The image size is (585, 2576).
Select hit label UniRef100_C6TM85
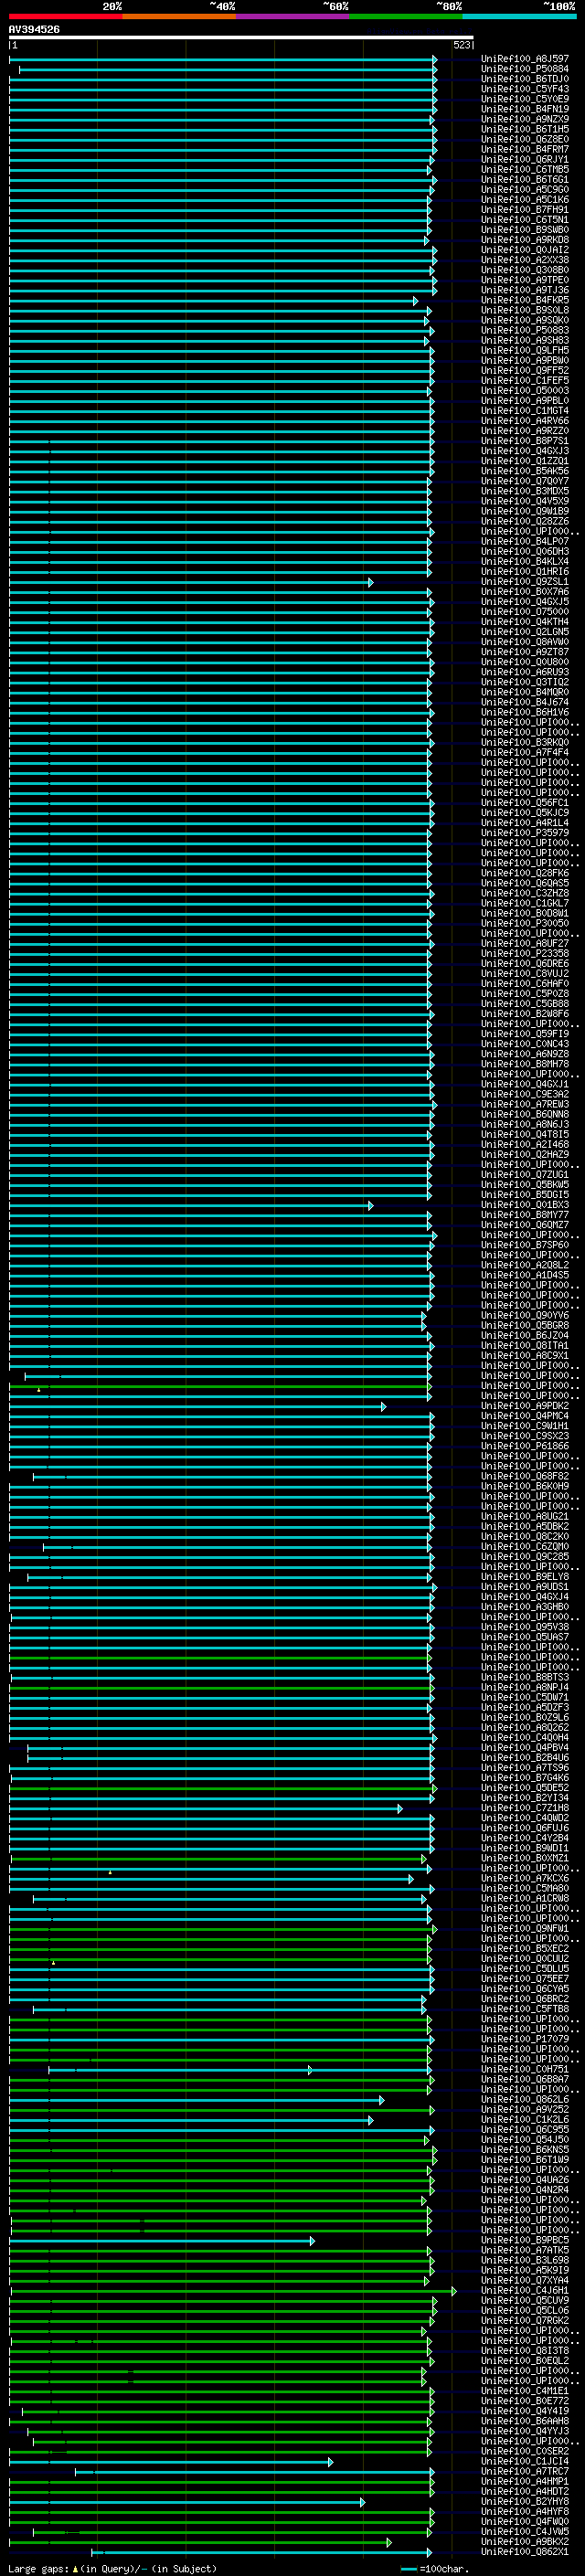[x=525, y=169]
